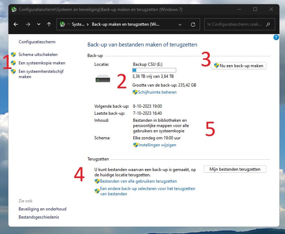Click the disk space usage bar
The height and width of the screenshot is (234, 285).
(x=154, y=70)
